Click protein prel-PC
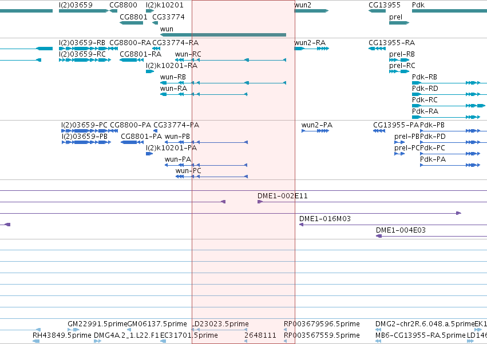 (407, 148)
